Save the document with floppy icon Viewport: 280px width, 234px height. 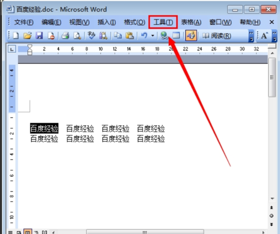[39, 36]
